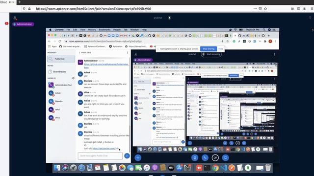Make the screen share fullscreen

(313, 30)
